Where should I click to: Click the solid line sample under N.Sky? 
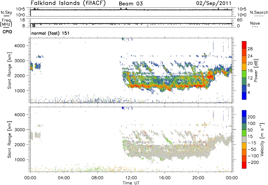[x=6, y=16]
